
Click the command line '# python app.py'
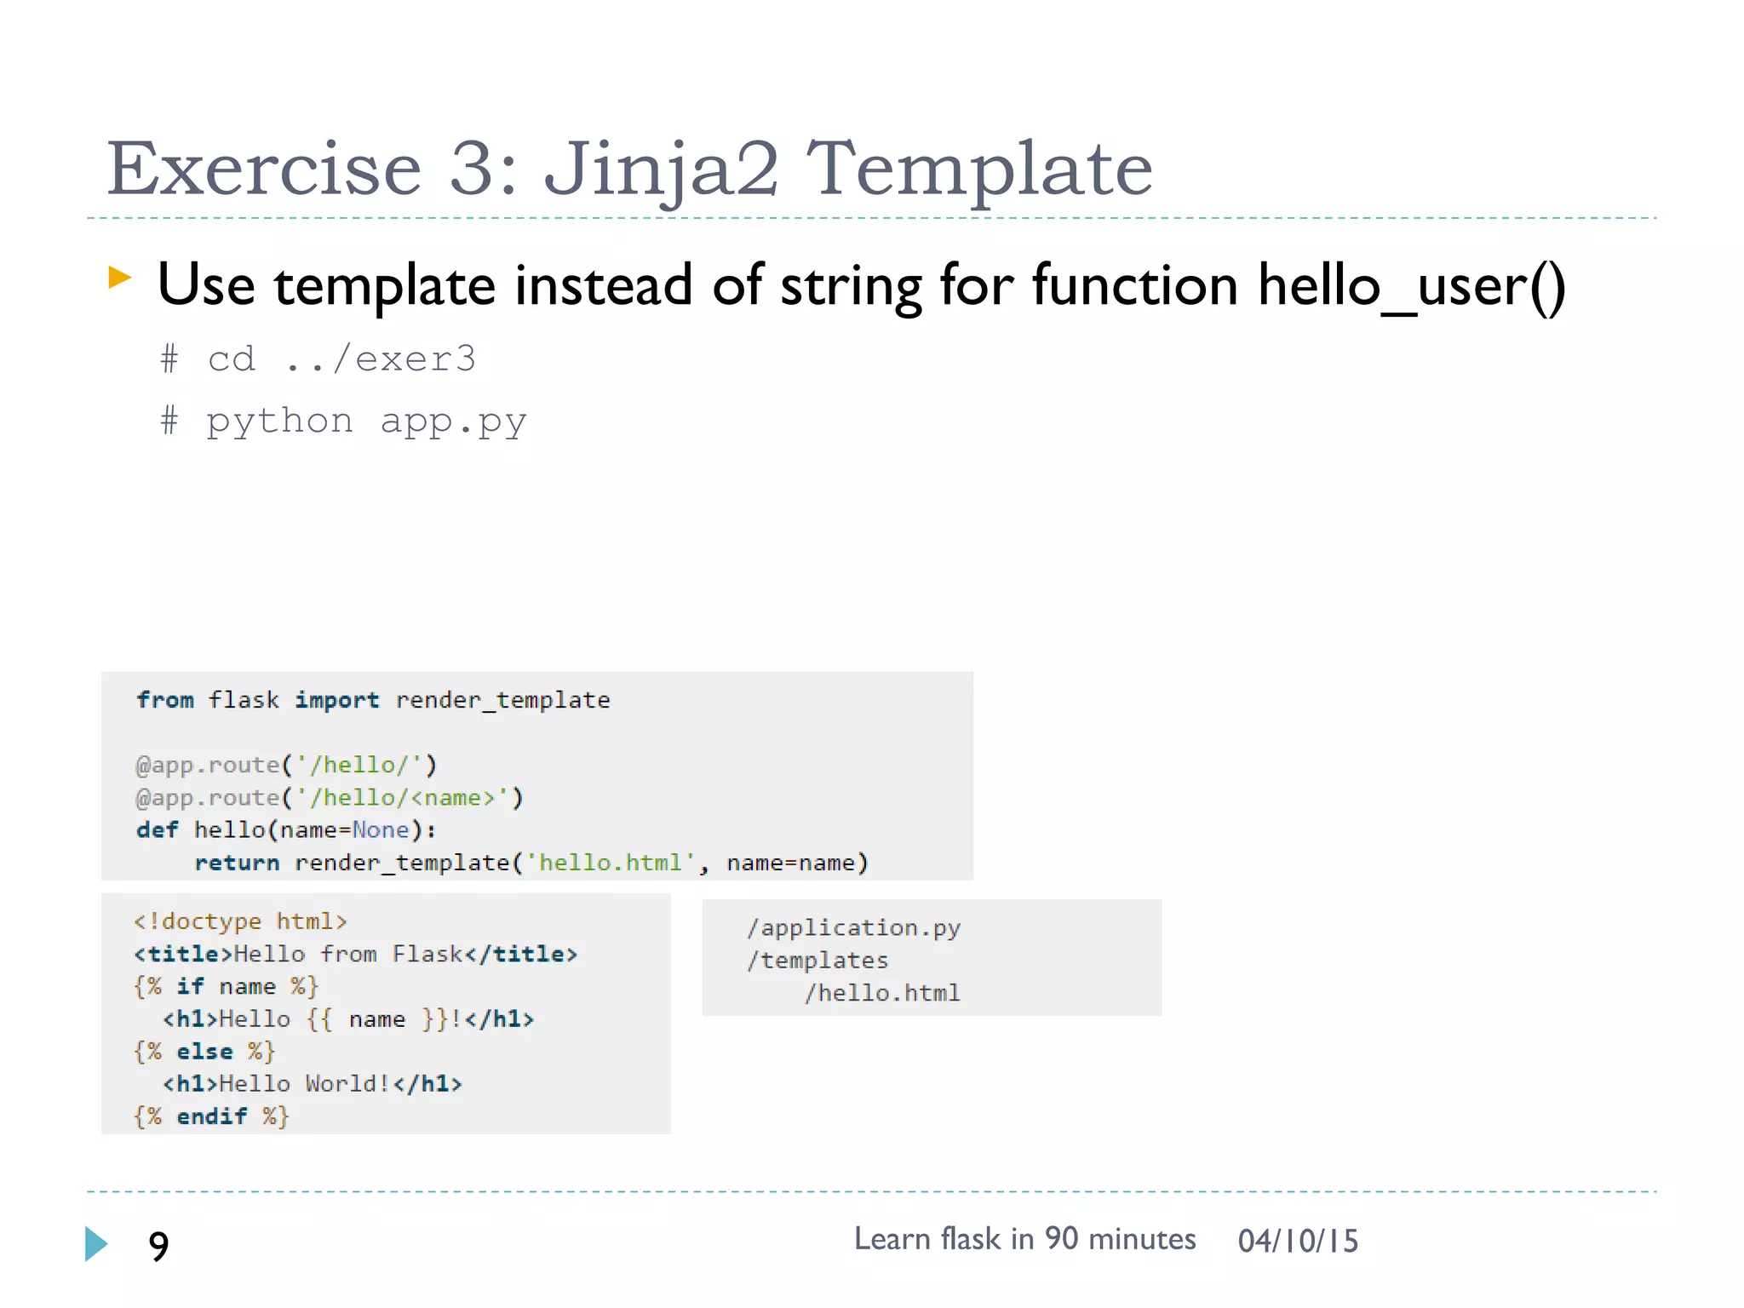344,422
